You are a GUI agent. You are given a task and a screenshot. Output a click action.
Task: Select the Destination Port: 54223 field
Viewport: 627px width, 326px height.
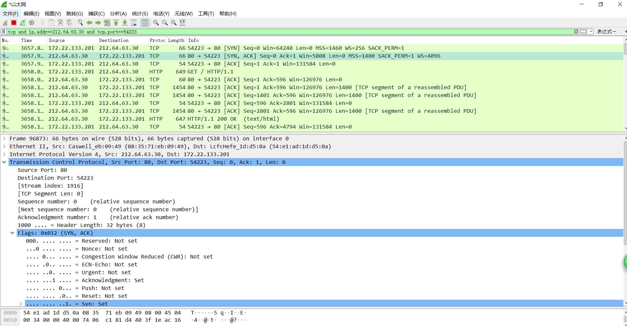56,178
